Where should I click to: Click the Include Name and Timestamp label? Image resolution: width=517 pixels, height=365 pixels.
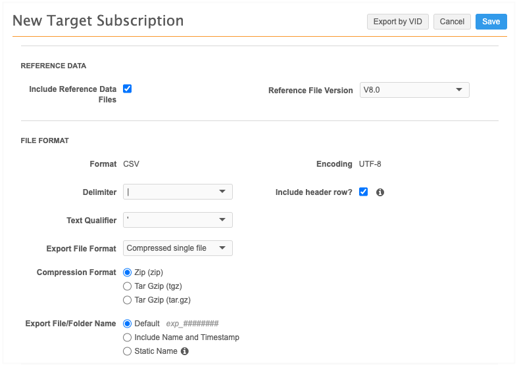187,337
